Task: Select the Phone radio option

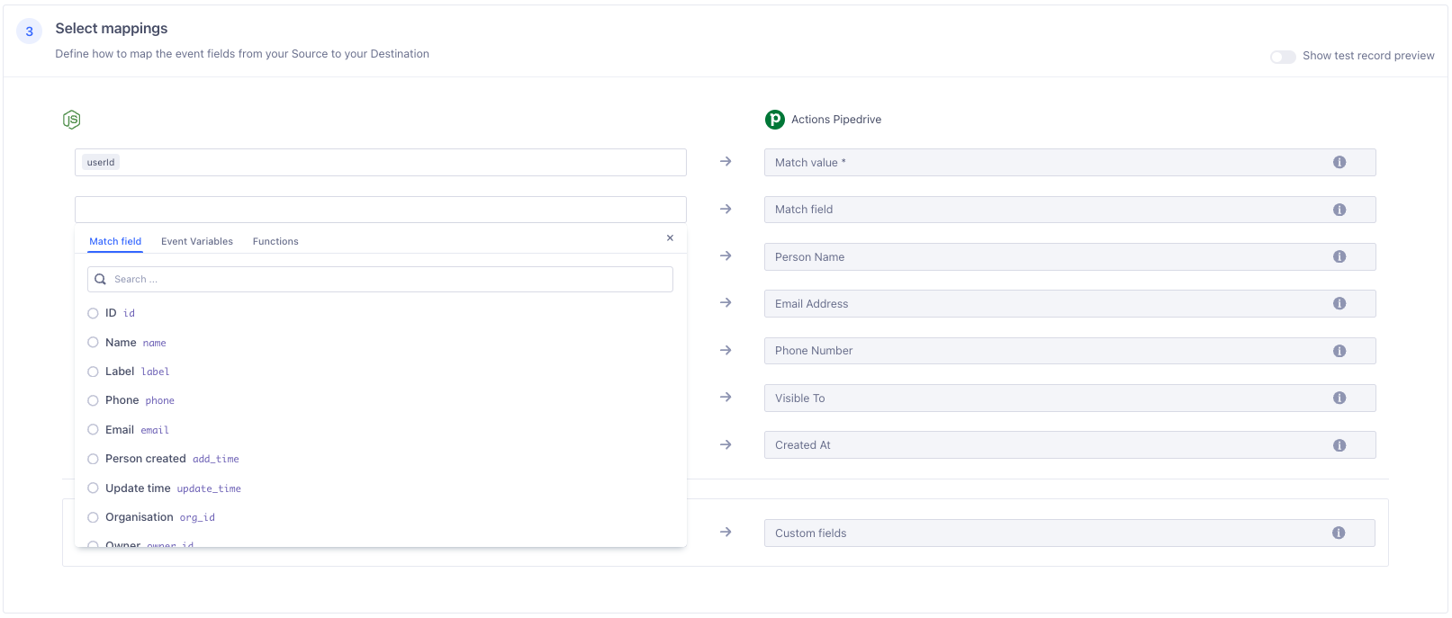Action: 93,401
